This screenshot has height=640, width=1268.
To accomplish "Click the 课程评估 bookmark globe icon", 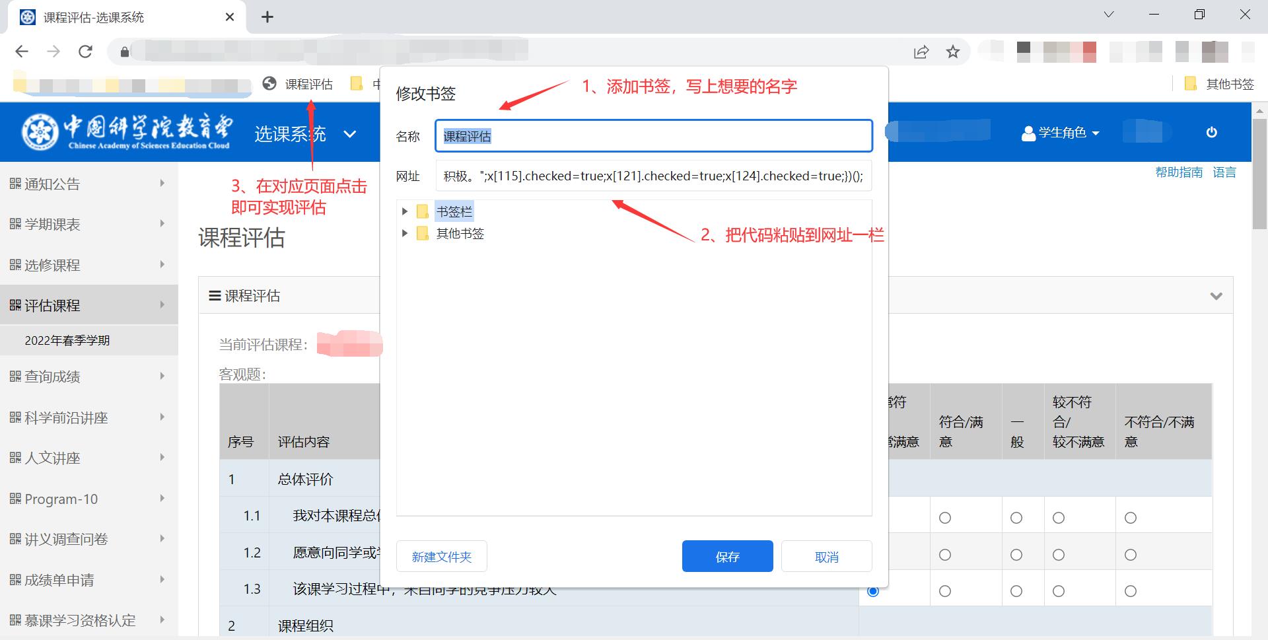I will 269,84.
